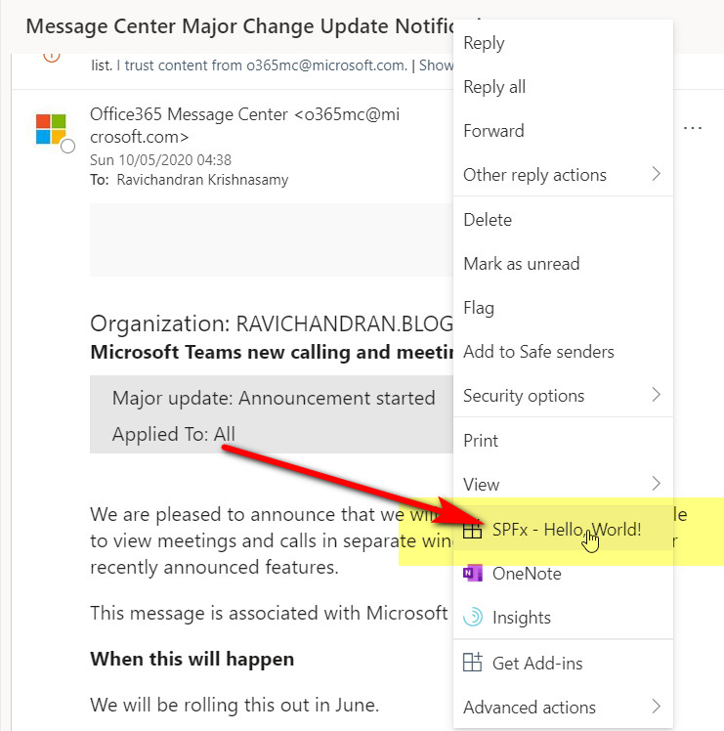The width and height of the screenshot is (724, 731).
Task: Choose Reply from the context menu
Action: pyautogui.click(x=484, y=43)
